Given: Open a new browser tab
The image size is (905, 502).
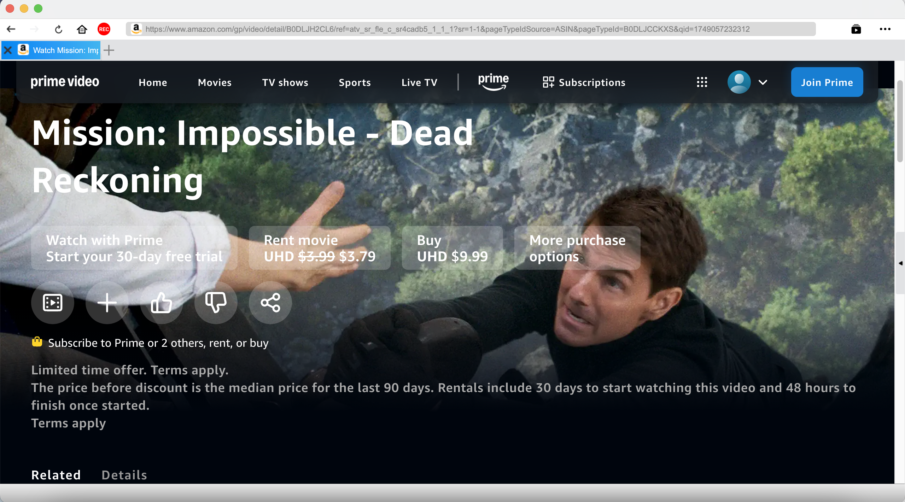Looking at the screenshot, I should [109, 50].
